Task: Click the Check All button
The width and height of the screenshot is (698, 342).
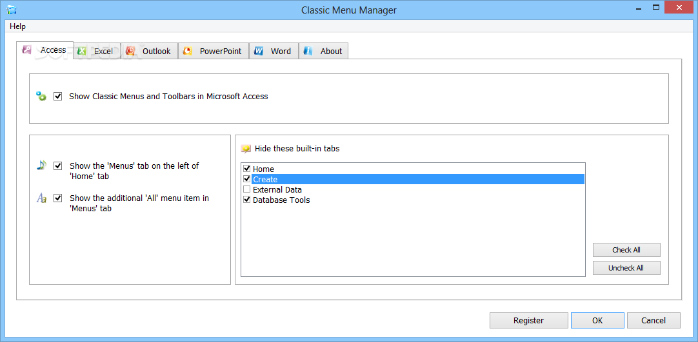Action: [626, 250]
